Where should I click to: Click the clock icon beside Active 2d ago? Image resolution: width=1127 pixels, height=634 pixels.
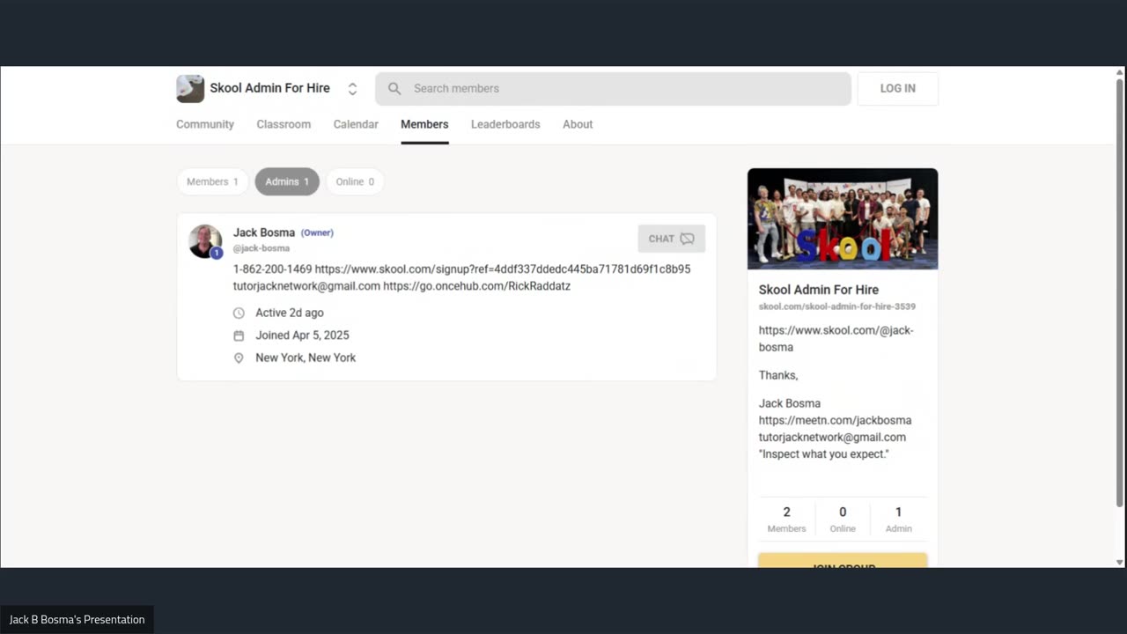pos(239,313)
